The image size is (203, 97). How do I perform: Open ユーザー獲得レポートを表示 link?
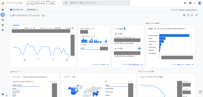point(182,65)
